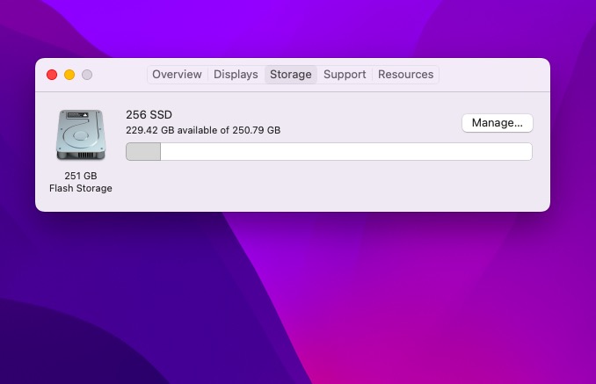Click the gray used-space bar segment
The width and height of the screenshot is (596, 384).
pyautogui.click(x=143, y=152)
